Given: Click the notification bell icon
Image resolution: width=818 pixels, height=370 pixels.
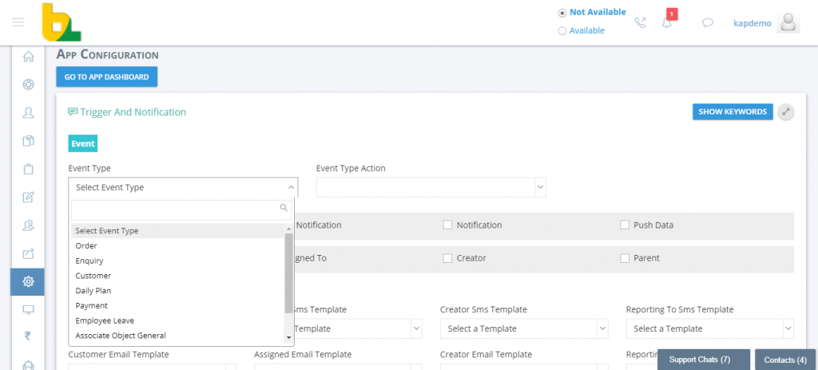Looking at the screenshot, I should click(x=667, y=22).
